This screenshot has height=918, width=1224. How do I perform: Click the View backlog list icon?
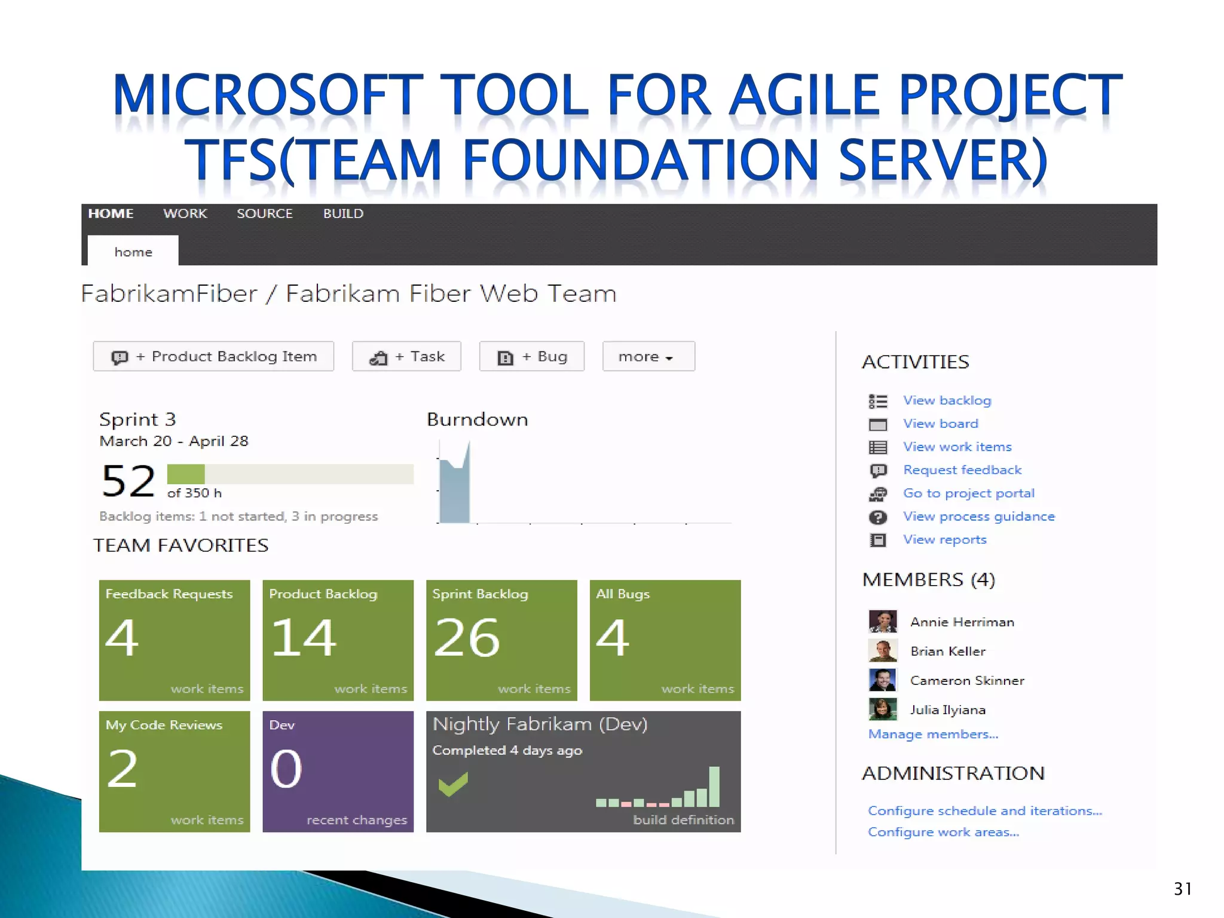point(877,401)
